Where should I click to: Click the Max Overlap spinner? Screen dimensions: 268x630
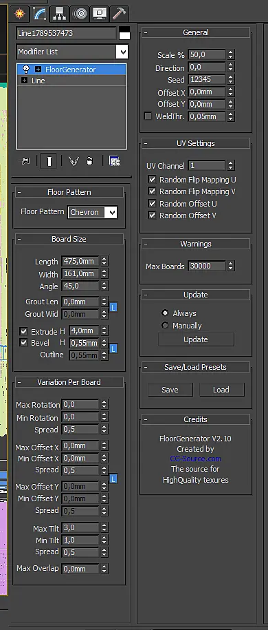click(x=104, y=569)
